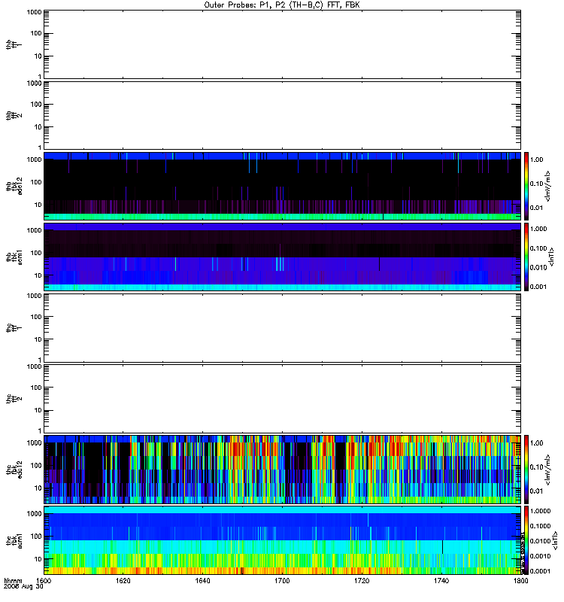Click the 1740 time axis label
Viewport: 564px width, 602px height.
[x=441, y=581]
